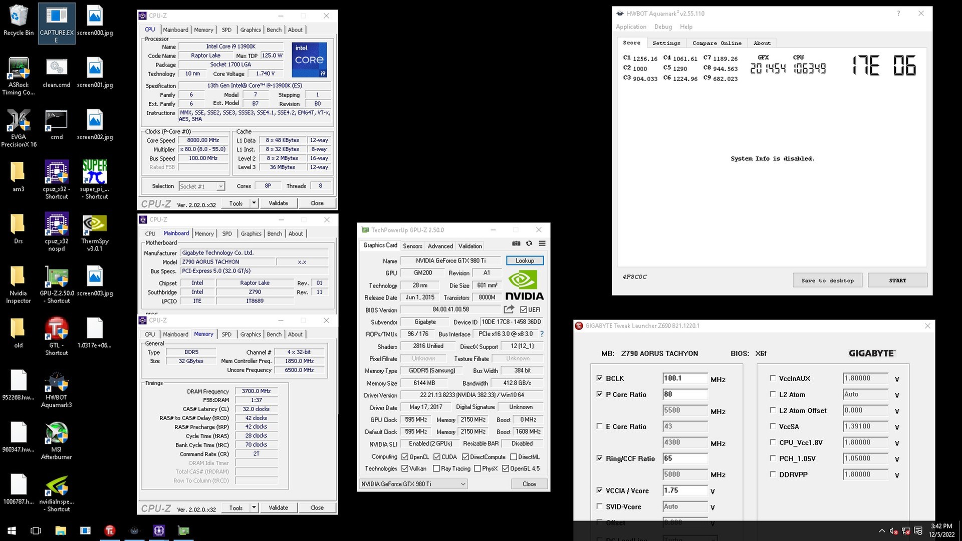
Task: Open File Explorer on taskbar
Action: tap(61, 530)
